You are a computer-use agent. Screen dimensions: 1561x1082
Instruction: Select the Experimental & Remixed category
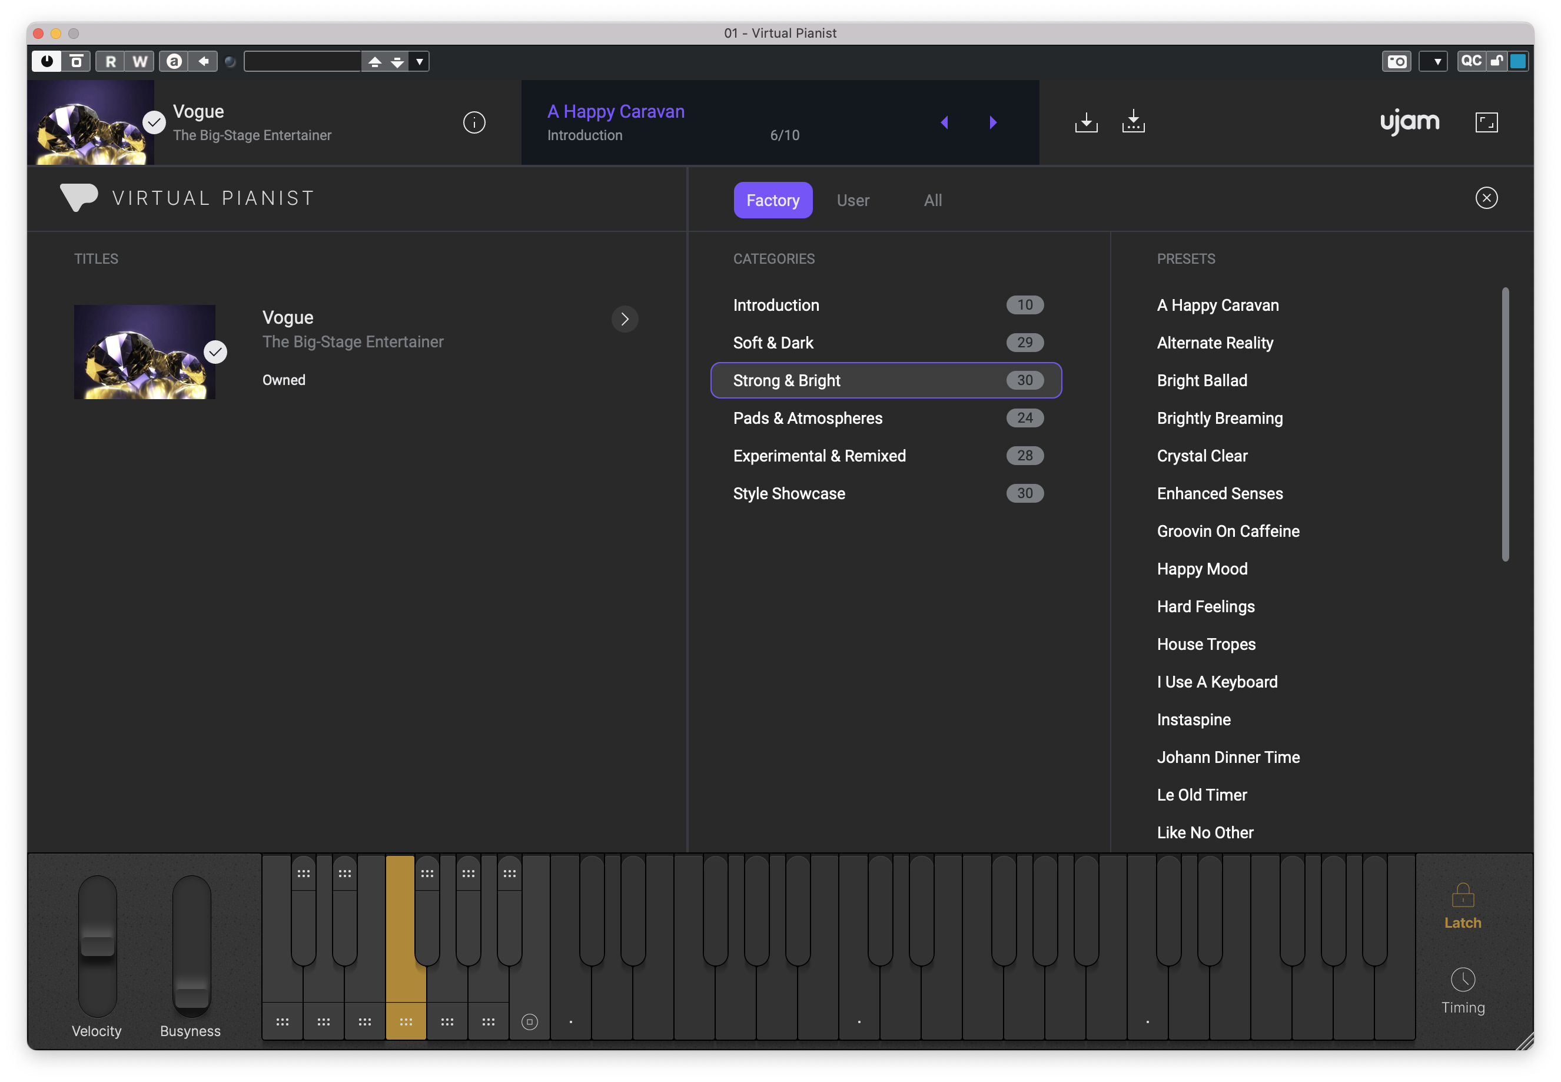(886, 456)
